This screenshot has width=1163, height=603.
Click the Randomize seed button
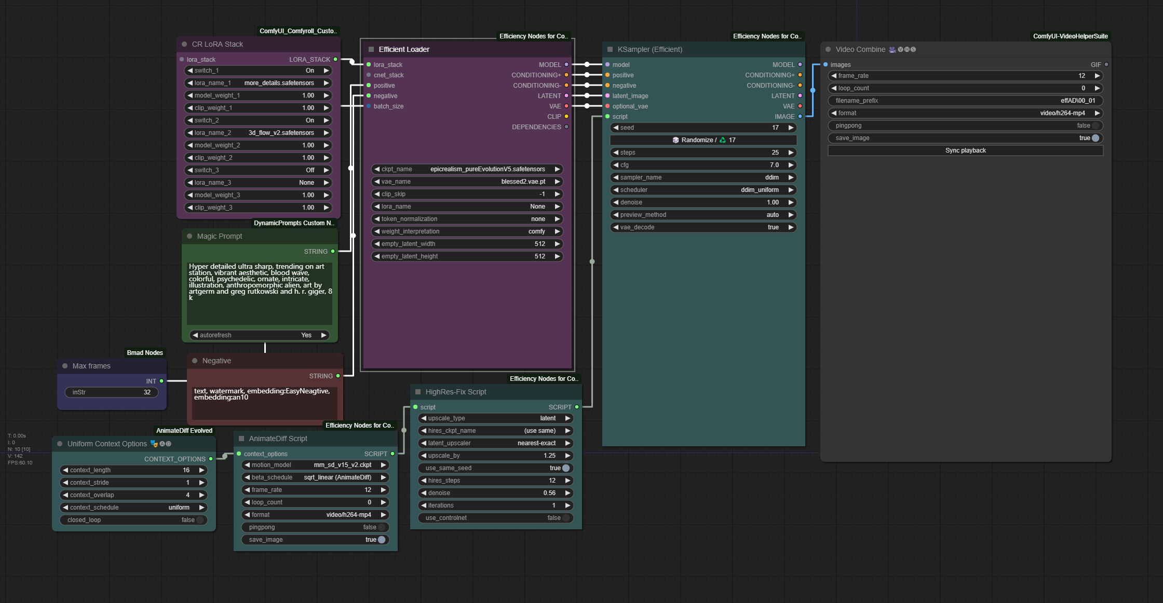pyautogui.click(x=703, y=140)
